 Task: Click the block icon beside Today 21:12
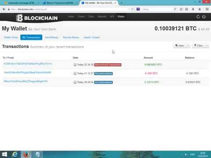click(x=75, y=73)
